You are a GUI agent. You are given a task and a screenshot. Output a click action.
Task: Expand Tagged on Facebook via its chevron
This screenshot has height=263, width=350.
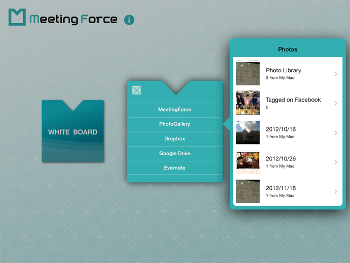click(x=336, y=103)
